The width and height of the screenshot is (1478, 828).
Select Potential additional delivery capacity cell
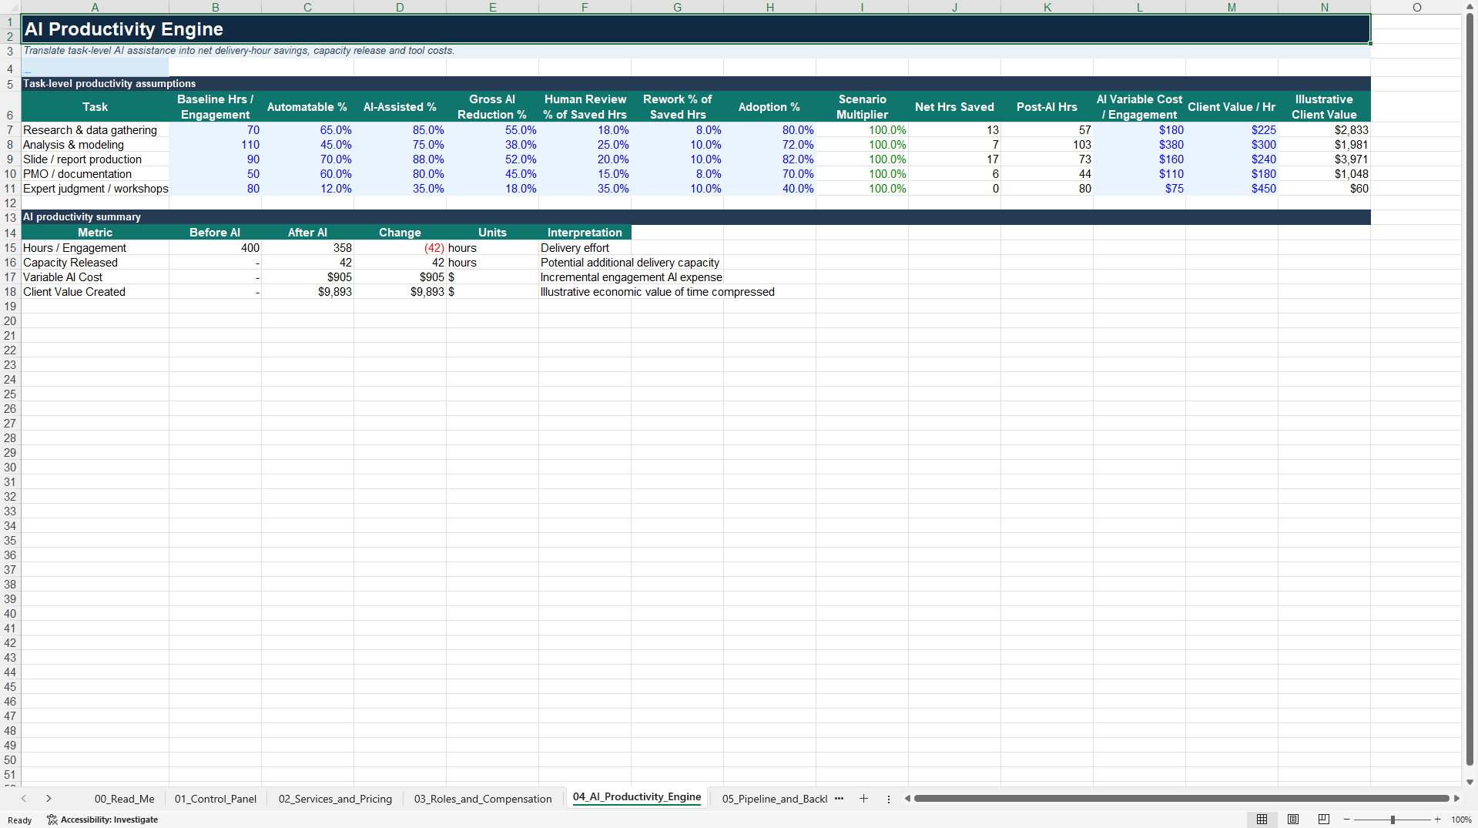pyautogui.click(x=630, y=263)
